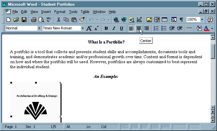Decrease the font size with the small A
Screen dimensions: 217x131
[97, 28]
